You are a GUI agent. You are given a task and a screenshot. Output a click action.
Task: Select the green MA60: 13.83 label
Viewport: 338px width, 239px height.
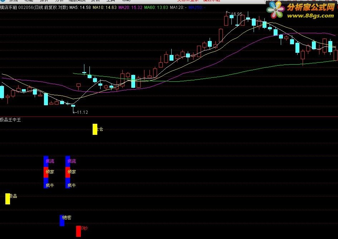(156, 7)
